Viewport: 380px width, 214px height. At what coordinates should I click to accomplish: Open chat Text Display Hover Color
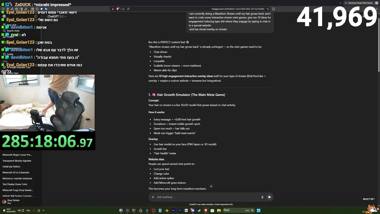[x=15, y=184]
